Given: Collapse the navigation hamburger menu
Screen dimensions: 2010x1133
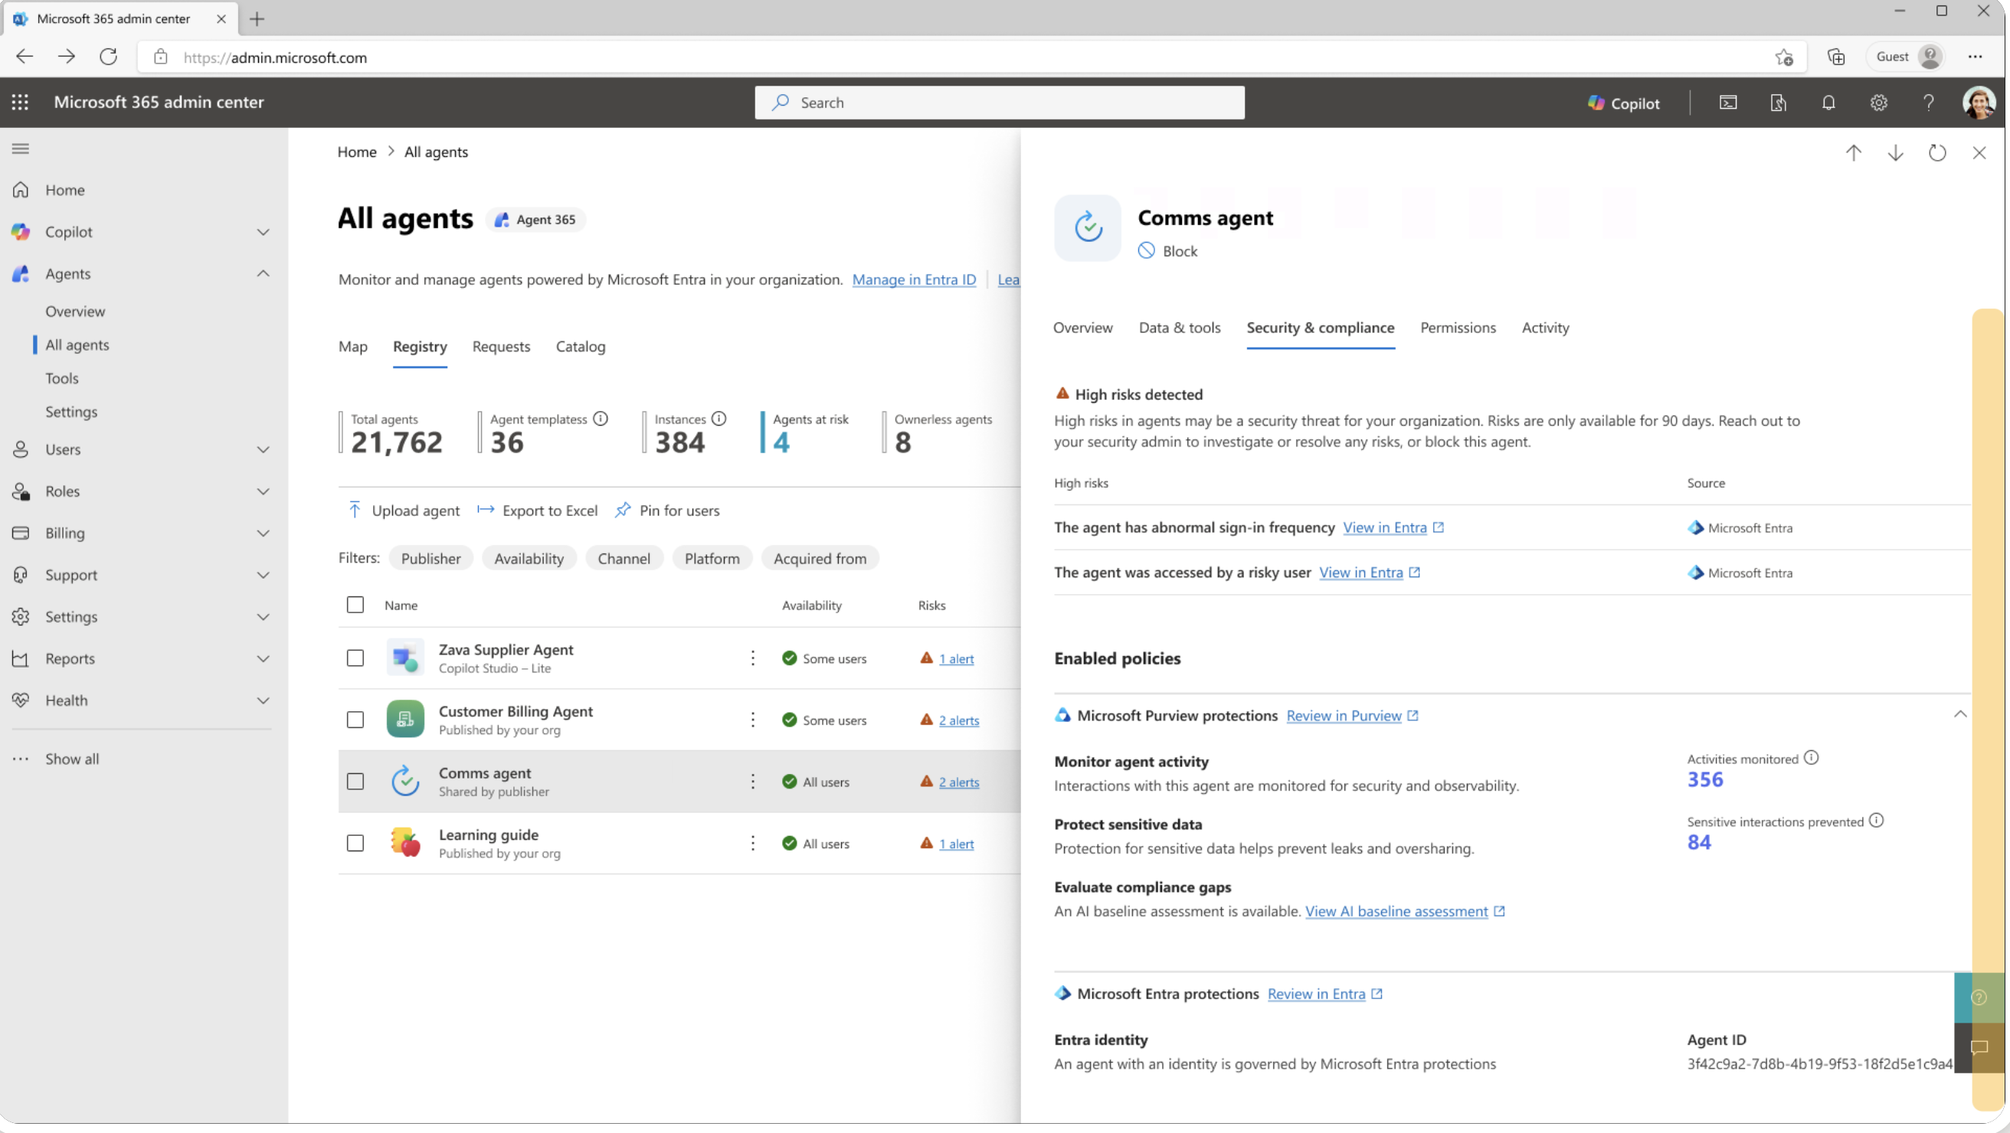Looking at the screenshot, I should 21,149.
